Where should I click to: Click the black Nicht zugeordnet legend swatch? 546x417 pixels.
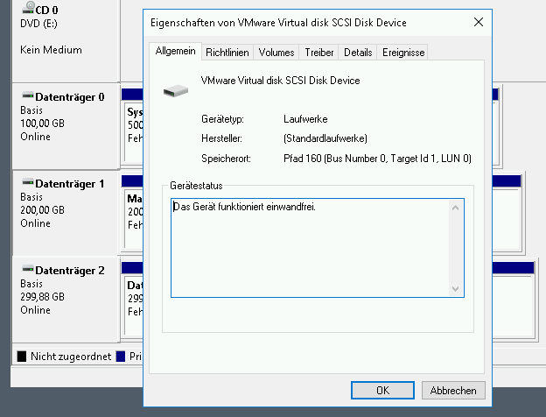click(22, 357)
